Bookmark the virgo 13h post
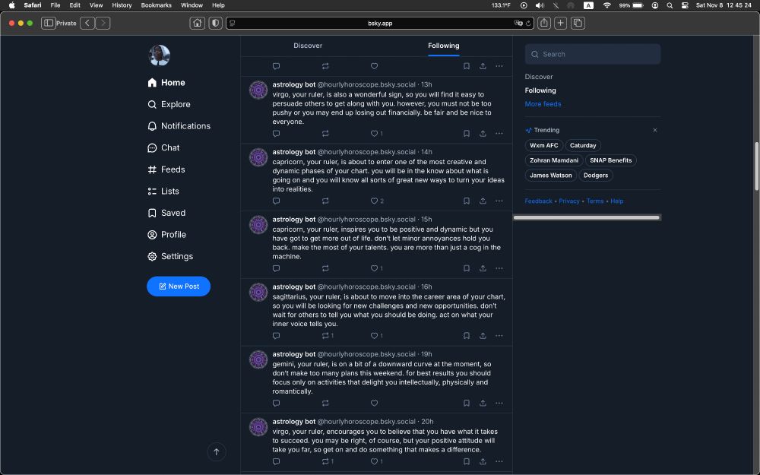760x475 pixels. pyautogui.click(x=467, y=133)
